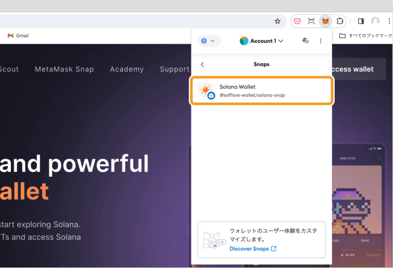
Task: Click the Send button in NFT preview
Action: (x=365, y=240)
